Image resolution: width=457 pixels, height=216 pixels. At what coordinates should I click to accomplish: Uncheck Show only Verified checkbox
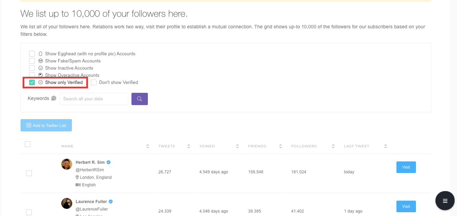tap(32, 82)
